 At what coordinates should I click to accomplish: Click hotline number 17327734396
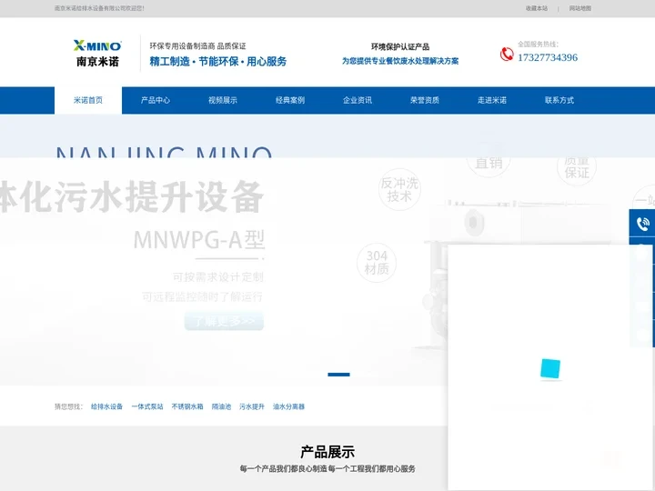click(548, 57)
